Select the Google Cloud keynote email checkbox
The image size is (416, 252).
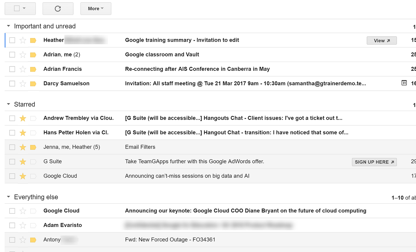point(12,211)
